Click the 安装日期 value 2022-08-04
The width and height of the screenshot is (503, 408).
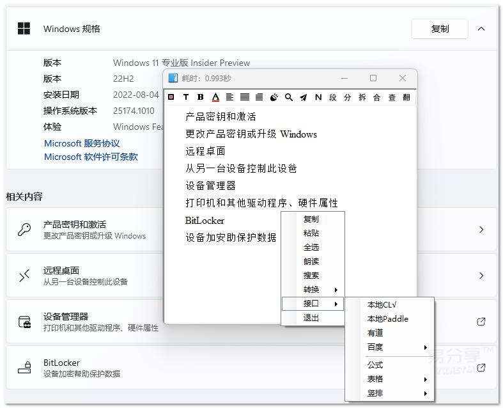click(x=136, y=95)
